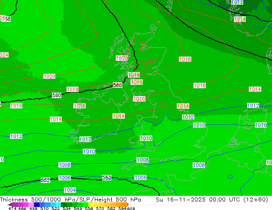Click the dark navy blue legend swatch
This screenshot has height=210, width=272.
pyautogui.click(x=36, y=204)
